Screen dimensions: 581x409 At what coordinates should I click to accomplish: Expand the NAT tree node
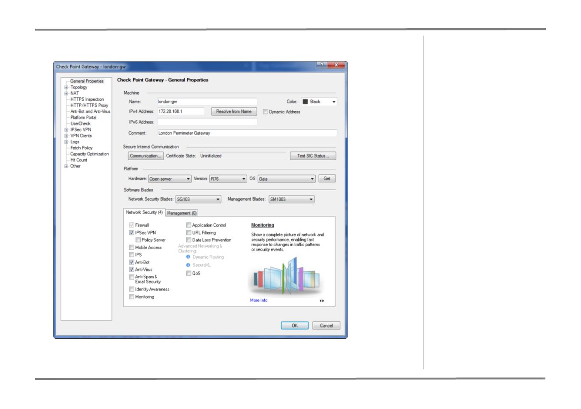point(67,93)
